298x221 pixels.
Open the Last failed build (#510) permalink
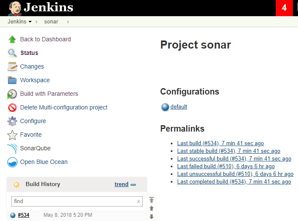[226, 166]
